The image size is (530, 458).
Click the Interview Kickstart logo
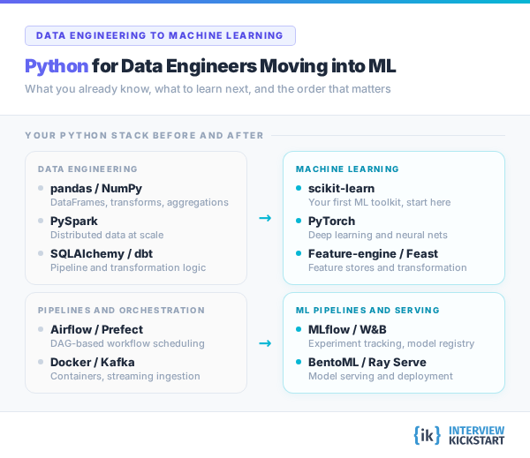coord(459,435)
